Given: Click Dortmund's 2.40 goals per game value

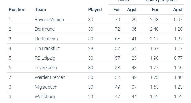Looking at the screenshot, I should (154, 29).
